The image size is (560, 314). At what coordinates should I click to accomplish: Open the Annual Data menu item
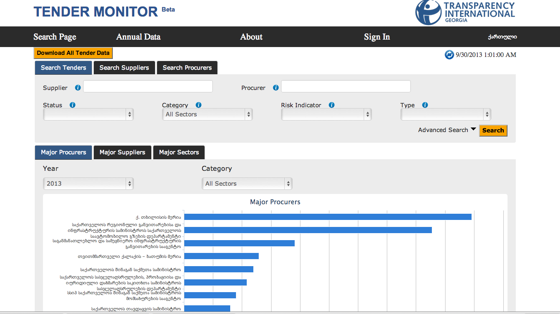(138, 37)
